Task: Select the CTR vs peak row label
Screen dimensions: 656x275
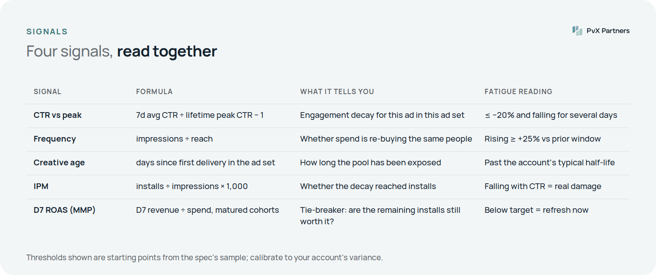Action: [58, 115]
